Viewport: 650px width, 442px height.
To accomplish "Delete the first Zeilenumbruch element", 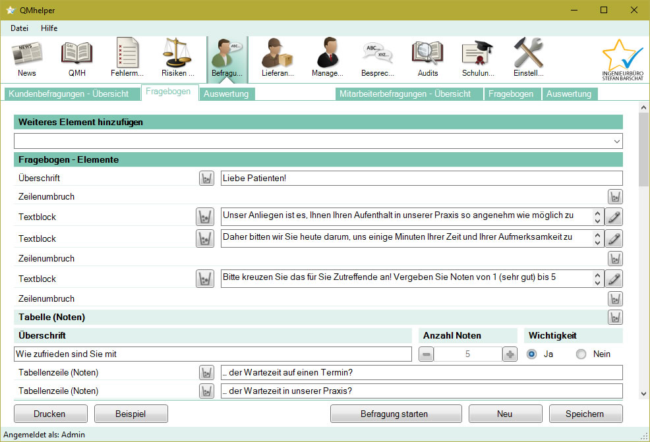I will coord(615,197).
